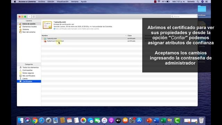This screenshot has height=125, width=222.
Task: Open Spotlight search in menu bar
Action: (198, 1)
